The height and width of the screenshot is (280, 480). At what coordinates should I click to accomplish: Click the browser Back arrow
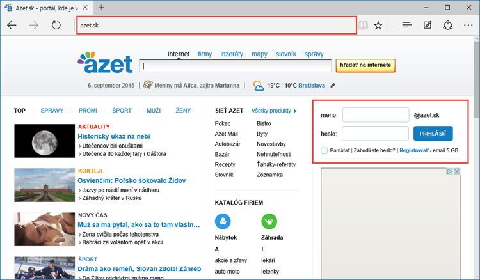(x=12, y=26)
